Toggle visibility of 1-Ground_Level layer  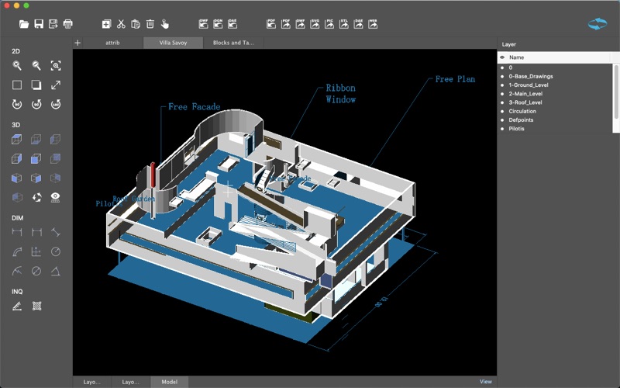coord(502,85)
